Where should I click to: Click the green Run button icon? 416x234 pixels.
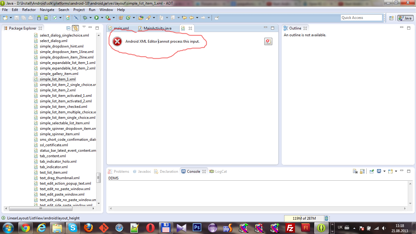(97, 18)
